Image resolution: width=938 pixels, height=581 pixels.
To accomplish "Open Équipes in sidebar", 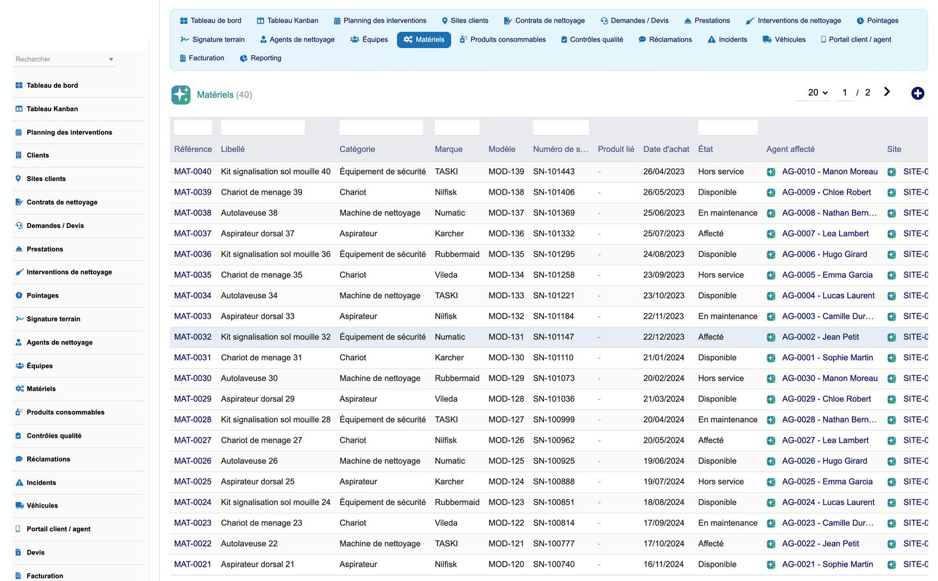I will [40, 366].
